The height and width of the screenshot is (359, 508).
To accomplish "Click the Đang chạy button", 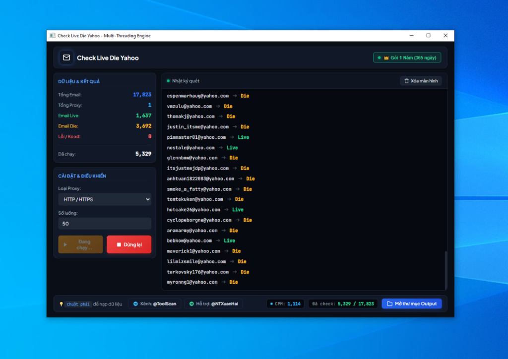I will tap(81, 244).
